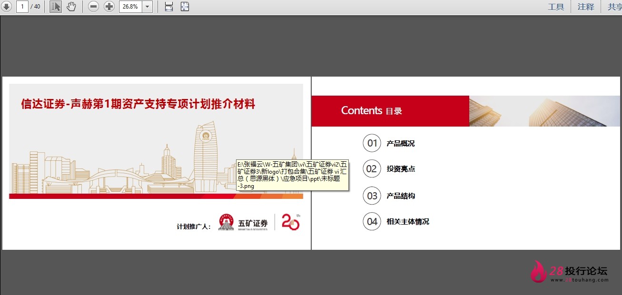
Task: Click the building photo in the Contents banner
Action: [x=545, y=111]
